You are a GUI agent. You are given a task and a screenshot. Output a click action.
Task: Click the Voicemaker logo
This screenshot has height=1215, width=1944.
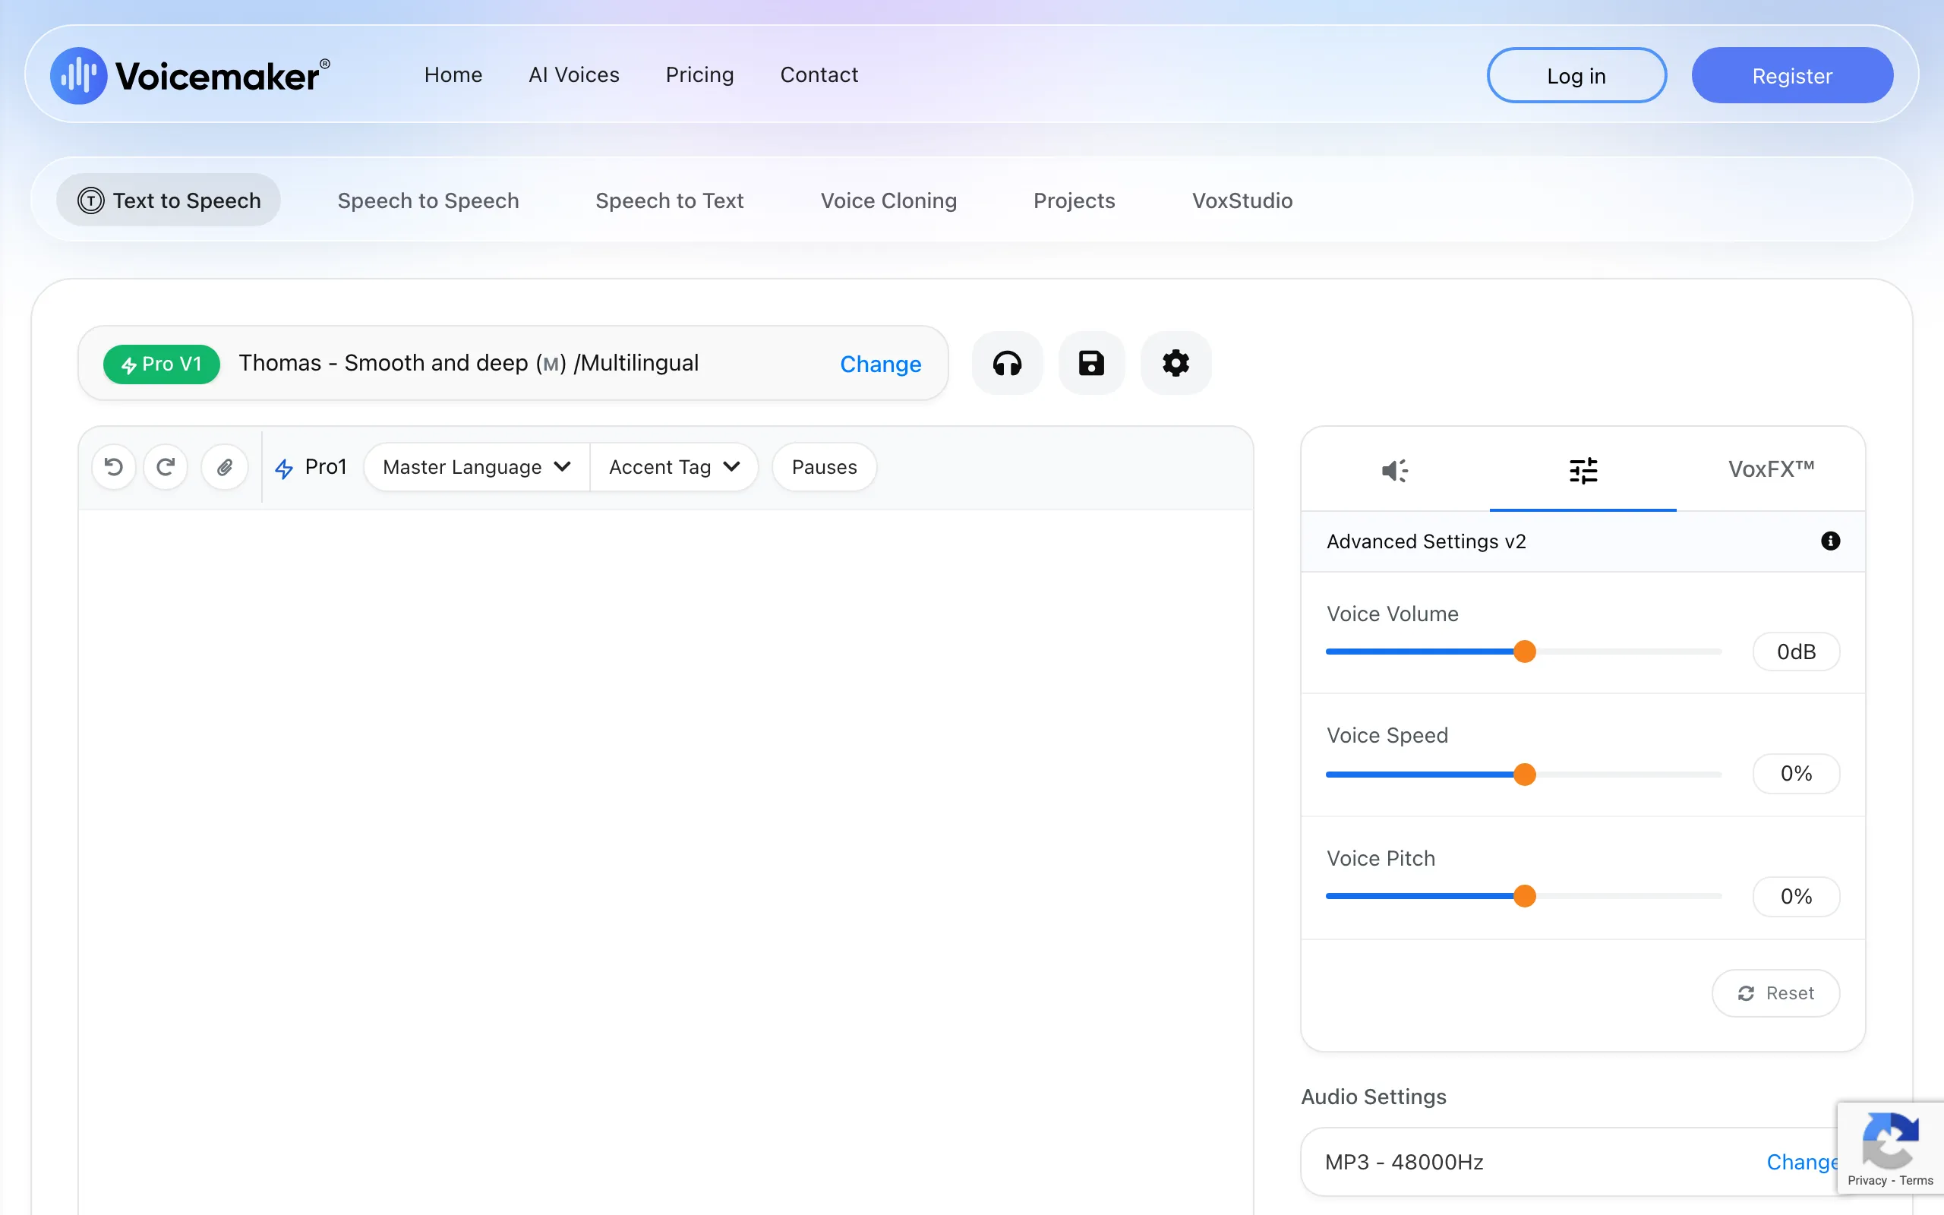click(190, 74)
